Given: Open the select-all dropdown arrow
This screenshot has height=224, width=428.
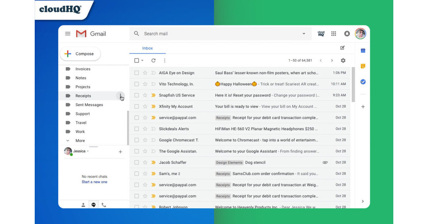Looking at the screenshot, I should click(x=142, y=60).
